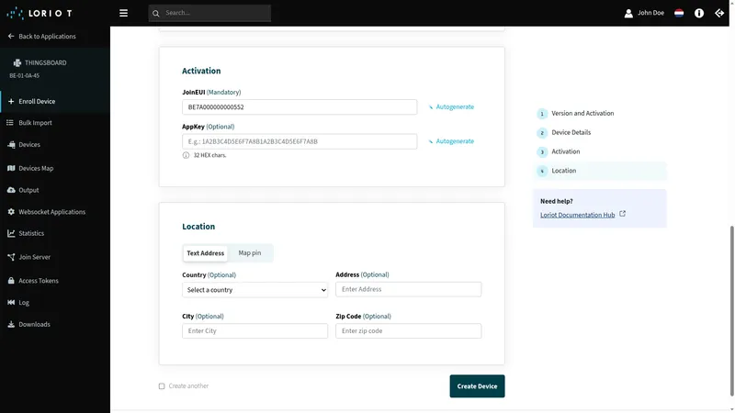Screen dimensions: 735x413
Task: Click the JoinEUI autogenerate wand icon
Action: coord(431,107)
